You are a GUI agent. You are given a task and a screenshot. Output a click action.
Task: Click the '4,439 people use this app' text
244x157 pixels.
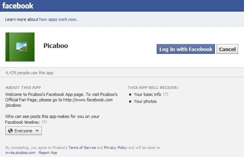29,73
